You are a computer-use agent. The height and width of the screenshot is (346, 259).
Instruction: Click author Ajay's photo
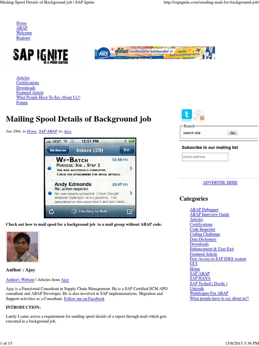(23, 247)
